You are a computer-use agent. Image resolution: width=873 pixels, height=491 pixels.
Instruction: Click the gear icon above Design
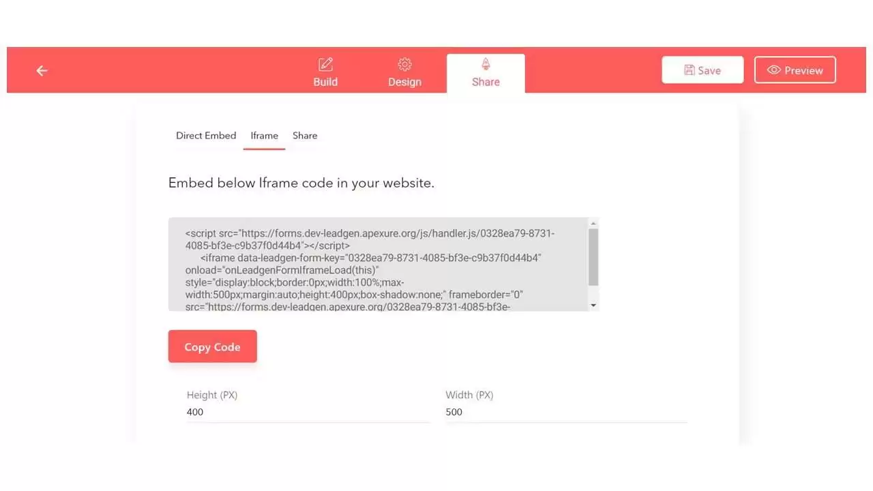click(x=404, y=64)
